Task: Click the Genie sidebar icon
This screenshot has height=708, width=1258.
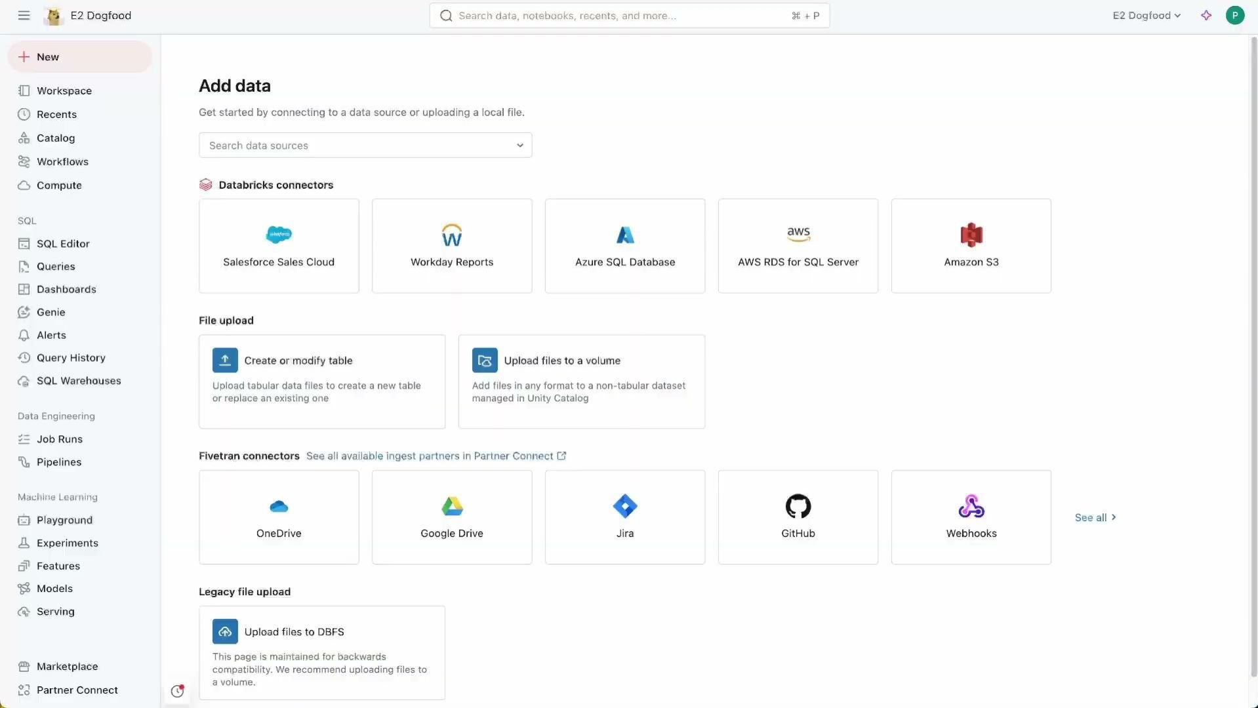Action: click(24, 312)
